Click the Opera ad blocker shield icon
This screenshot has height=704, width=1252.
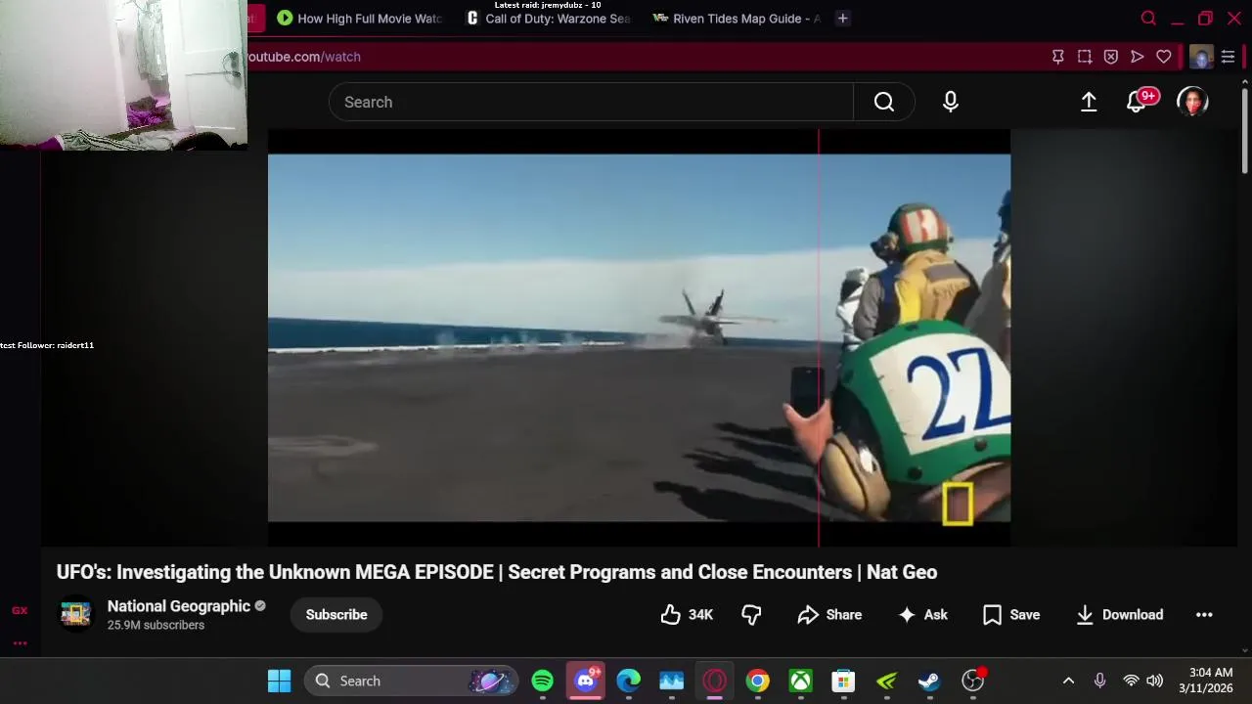click(x=1111, y=57)
